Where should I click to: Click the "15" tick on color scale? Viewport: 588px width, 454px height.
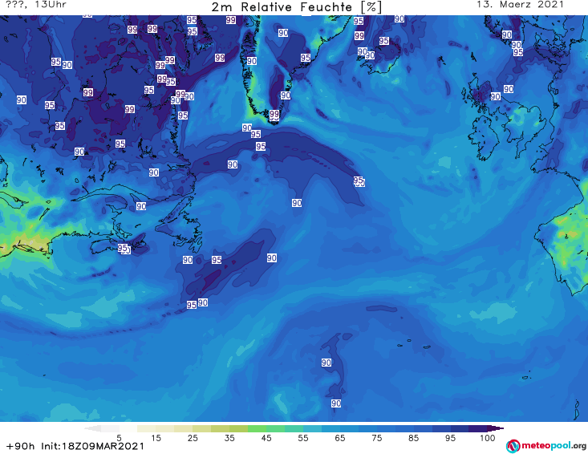[x=156, y=438]
